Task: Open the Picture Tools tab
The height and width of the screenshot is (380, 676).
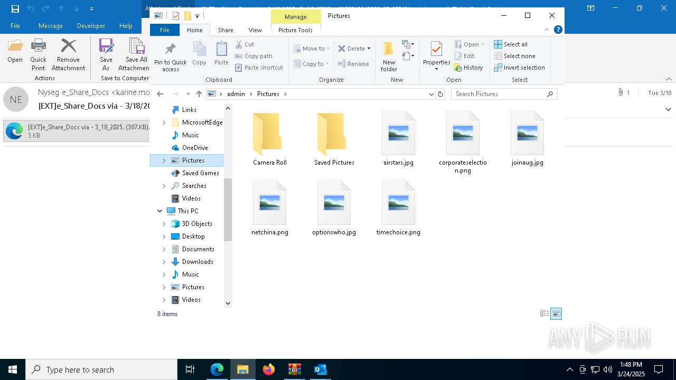Action: pos(295,30)
